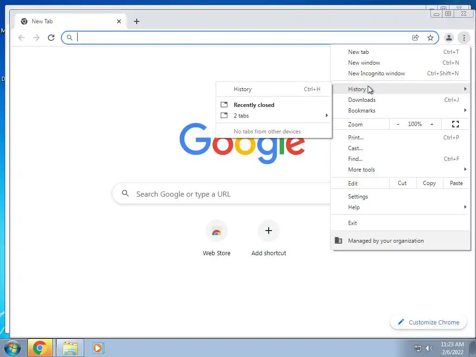Viewport: 476px width, 357px height.
Task: Open Windows Explorer from the taskbar
Action: point(70,348)
